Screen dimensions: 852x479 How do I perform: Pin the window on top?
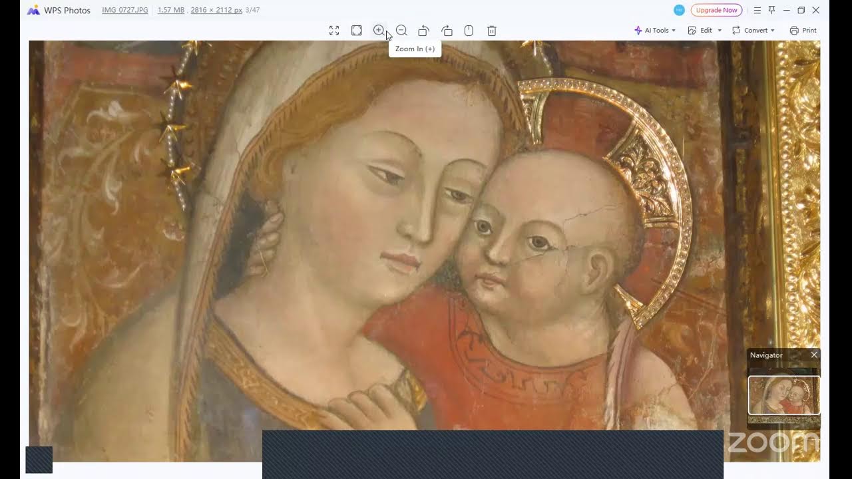click(x=772, y=10)
